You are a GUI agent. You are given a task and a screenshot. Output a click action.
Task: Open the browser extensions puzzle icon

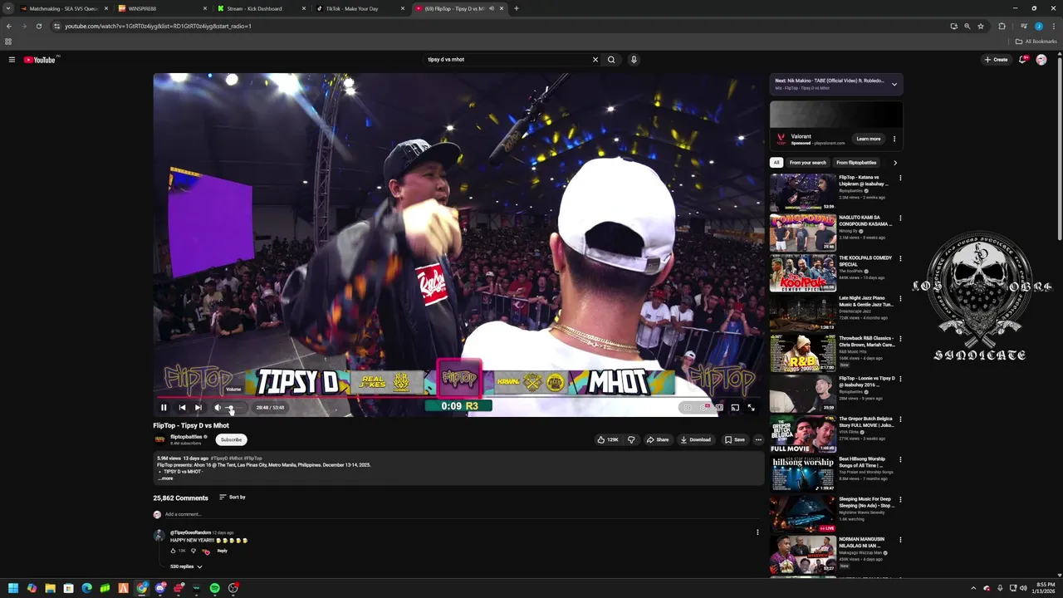tap(1002, 26)
